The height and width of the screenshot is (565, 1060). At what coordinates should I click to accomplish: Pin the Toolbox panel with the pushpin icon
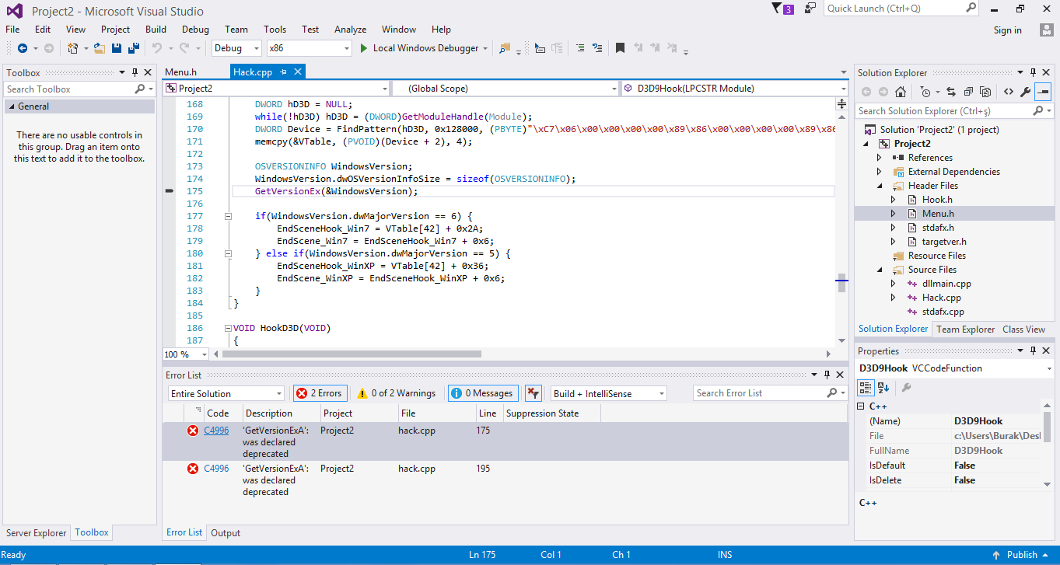tap(134, 73)
